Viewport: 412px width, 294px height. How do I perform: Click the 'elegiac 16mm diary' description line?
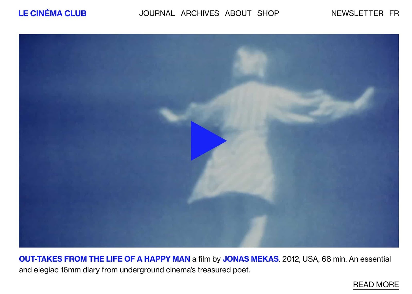135,270
